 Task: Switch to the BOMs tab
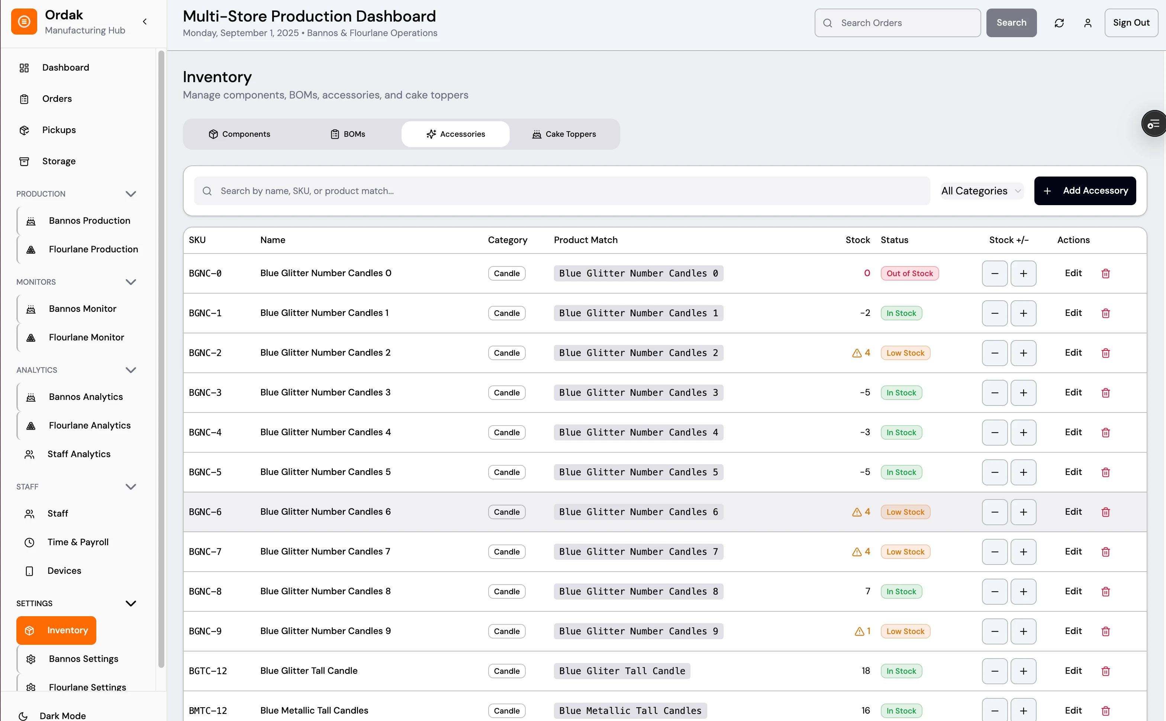click(x=348, y=134)
